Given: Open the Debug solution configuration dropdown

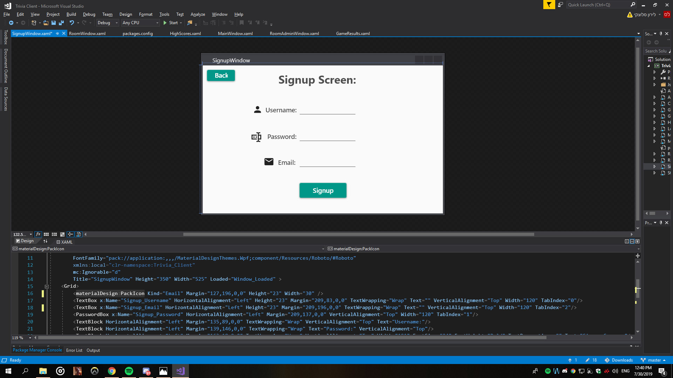Looking at the screenshot, I should pos(116,23).
